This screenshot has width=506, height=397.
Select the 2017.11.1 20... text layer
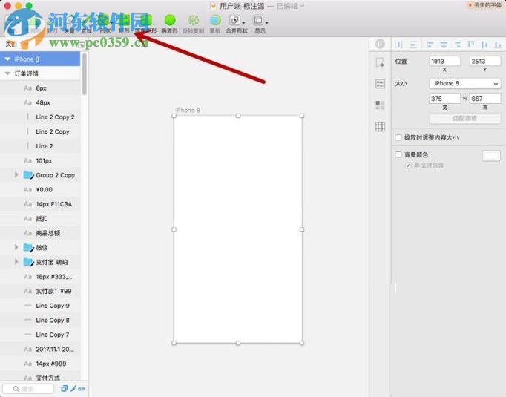[40, 350]
